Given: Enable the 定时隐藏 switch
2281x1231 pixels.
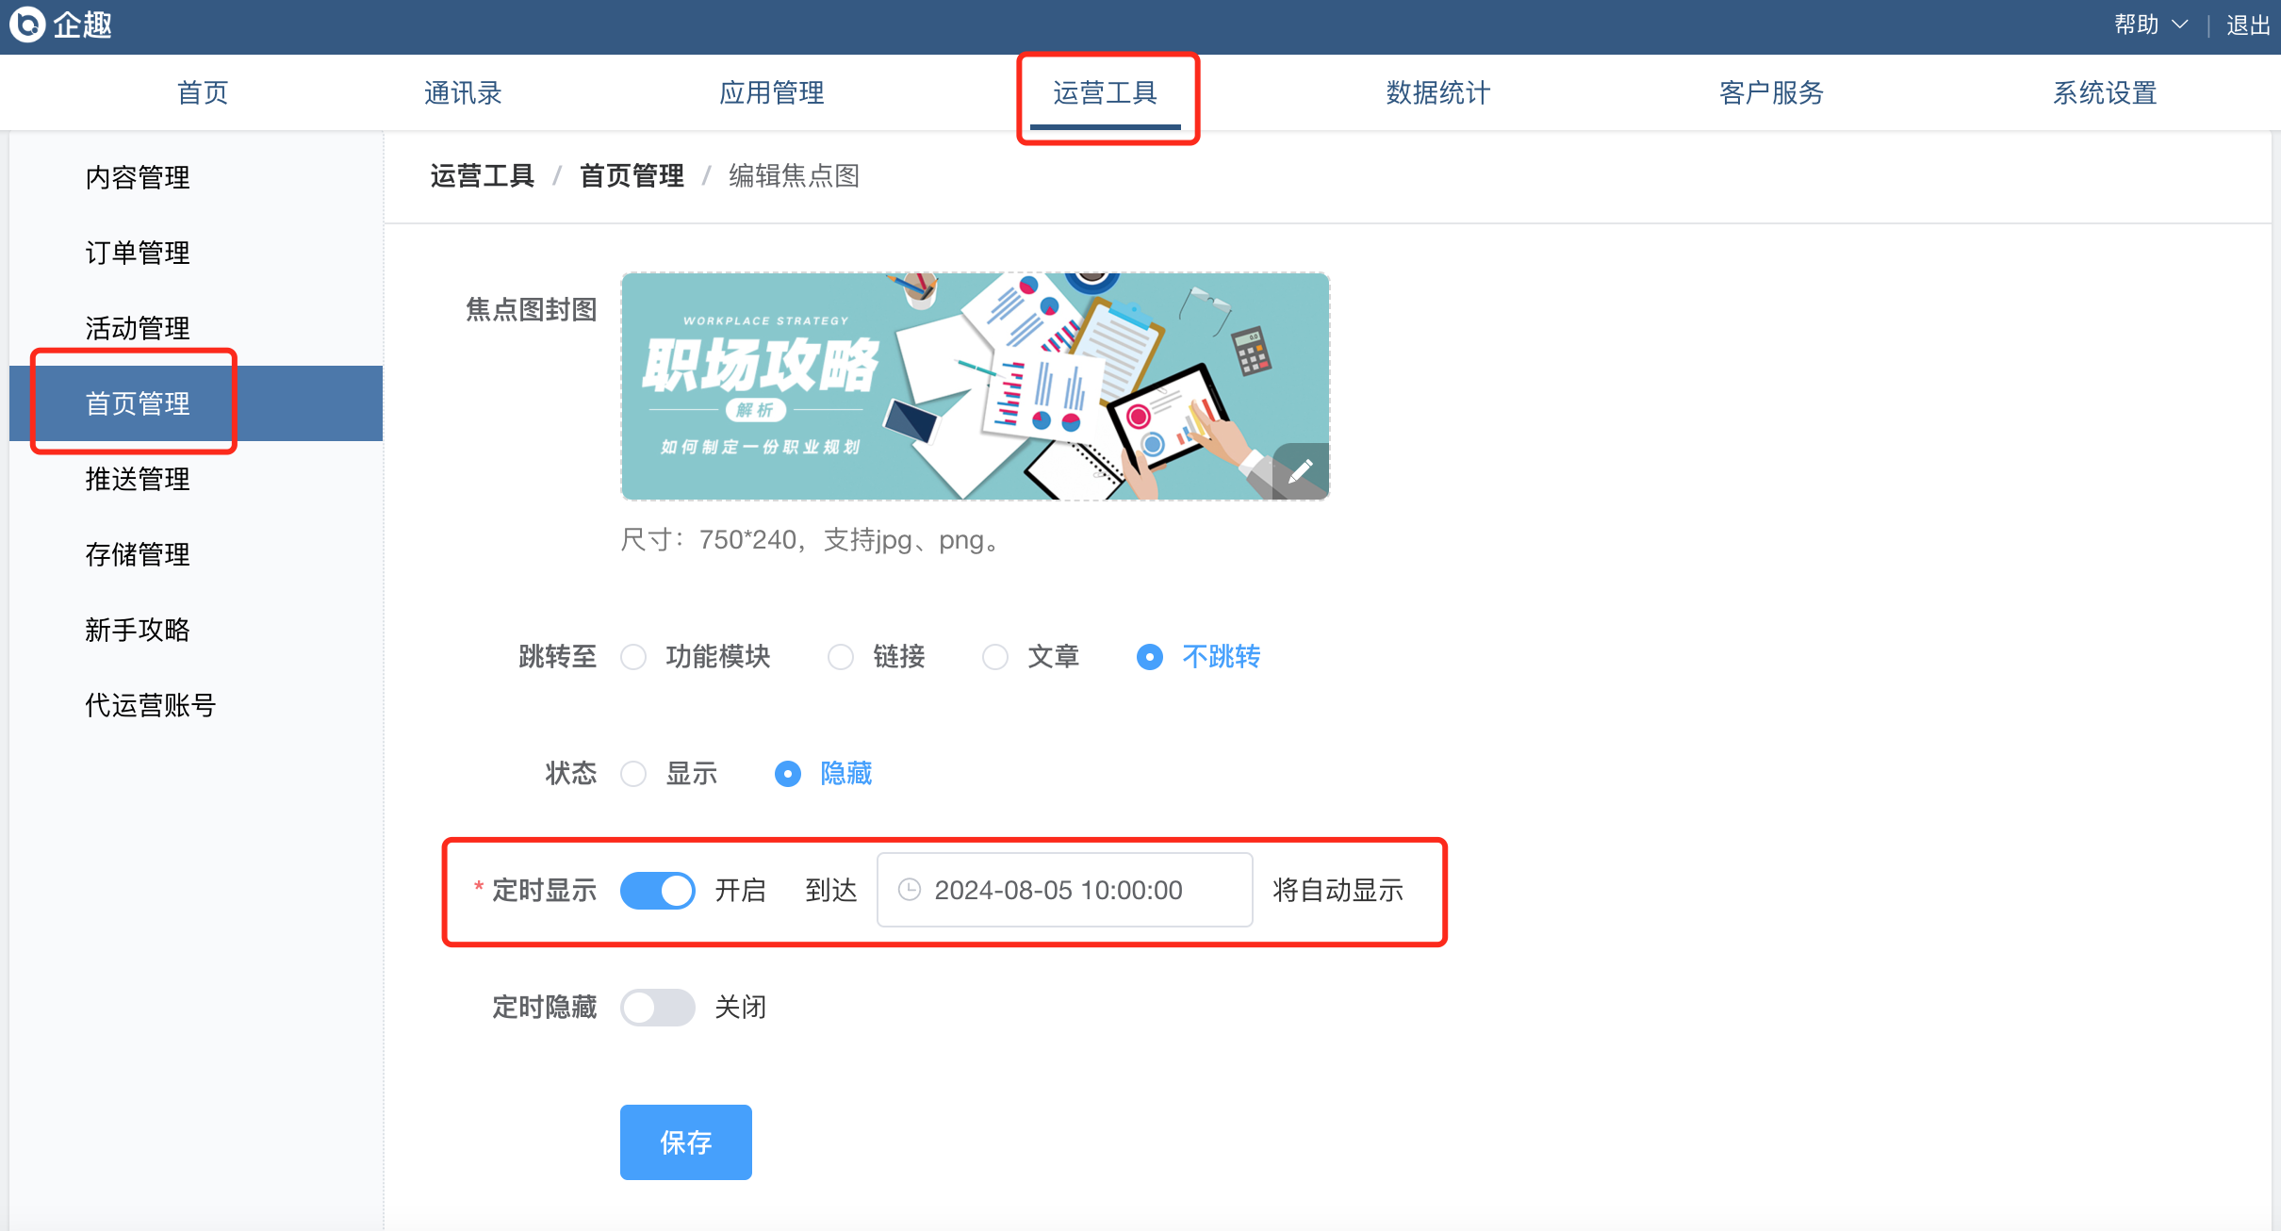Looking at the screenshot, I should pyautogui.click(x=658, y=1007).
